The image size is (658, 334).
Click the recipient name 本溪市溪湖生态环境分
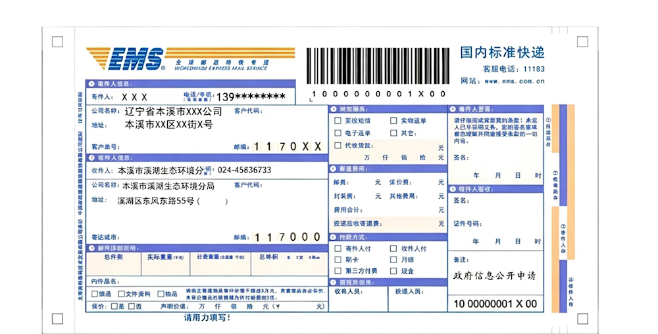coord(161,171)
